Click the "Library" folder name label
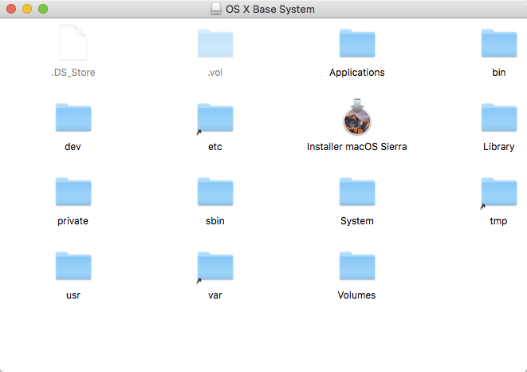The image size is (527, 372). click(x=499, y=147)
